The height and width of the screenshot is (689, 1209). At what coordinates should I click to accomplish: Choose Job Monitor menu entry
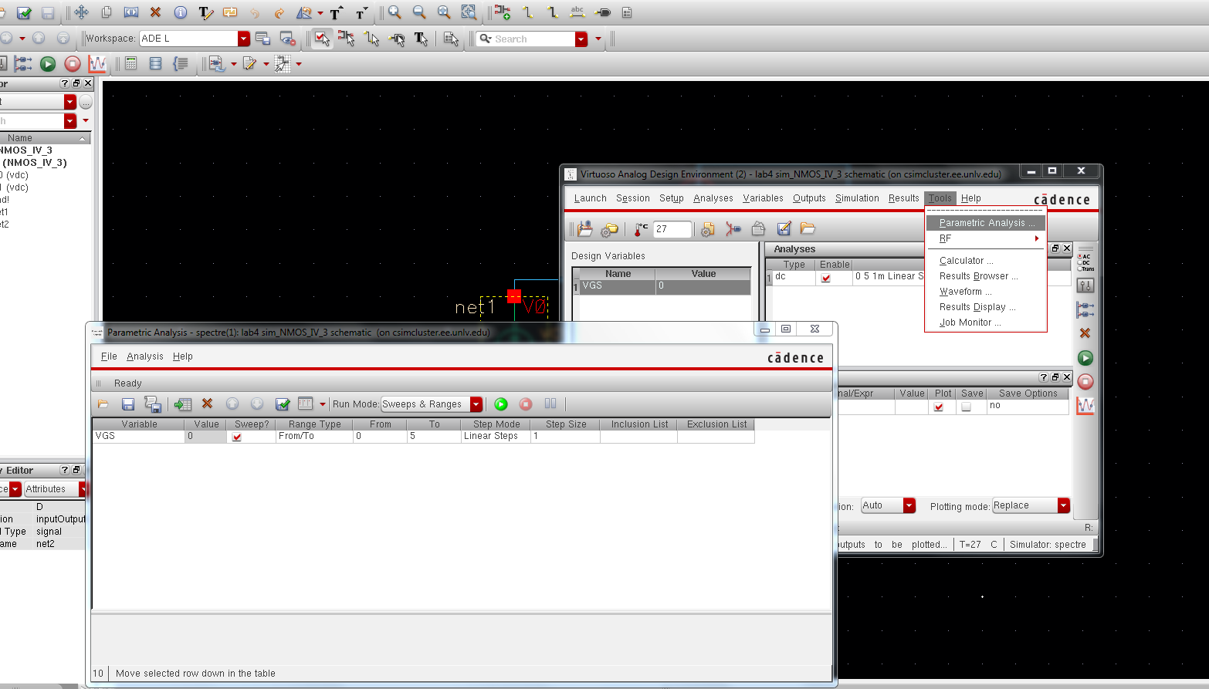tap(986, 323)
